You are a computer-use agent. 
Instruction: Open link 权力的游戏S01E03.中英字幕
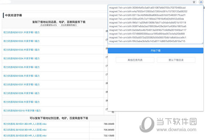point(18,50)
